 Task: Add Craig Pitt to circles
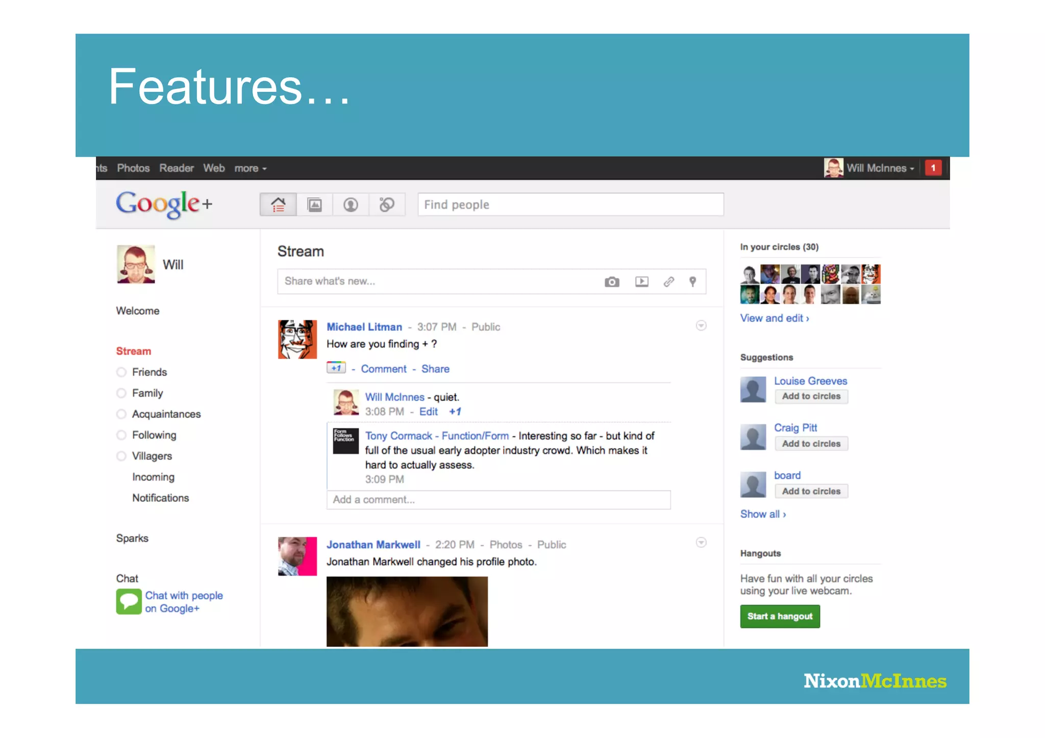coord(811,444)
